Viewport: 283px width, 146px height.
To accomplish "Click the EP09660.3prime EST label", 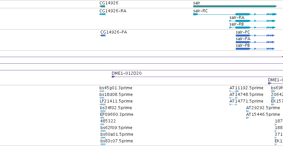I will [x=117, y=114].
